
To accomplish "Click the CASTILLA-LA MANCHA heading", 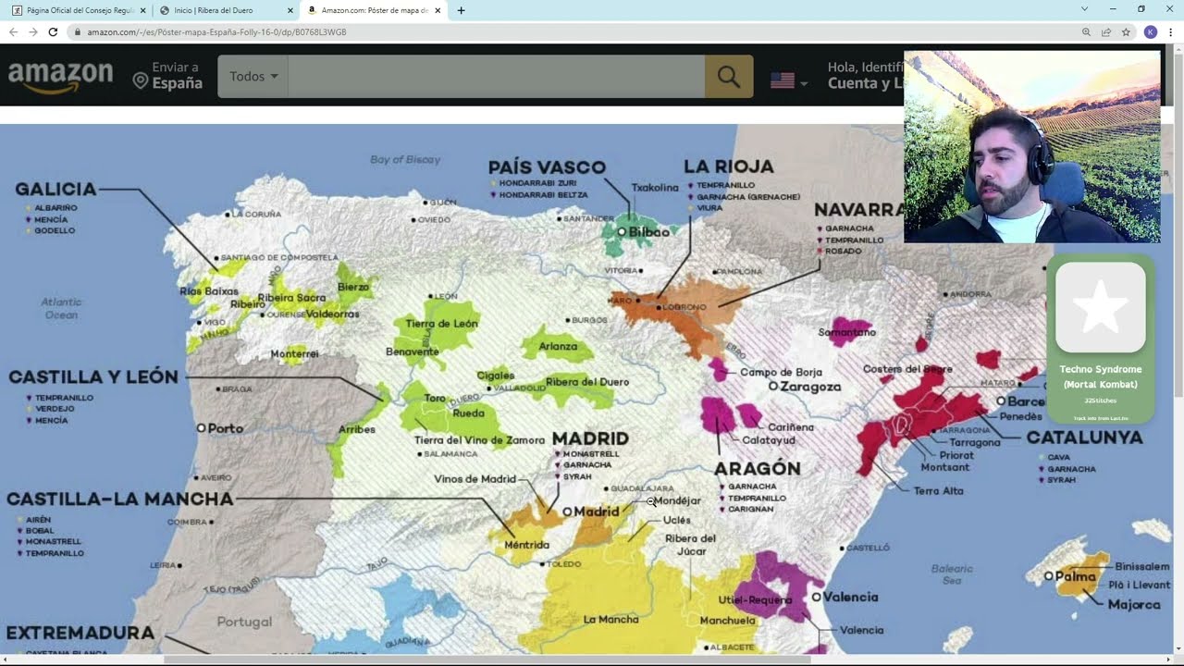I will [119, 499].
